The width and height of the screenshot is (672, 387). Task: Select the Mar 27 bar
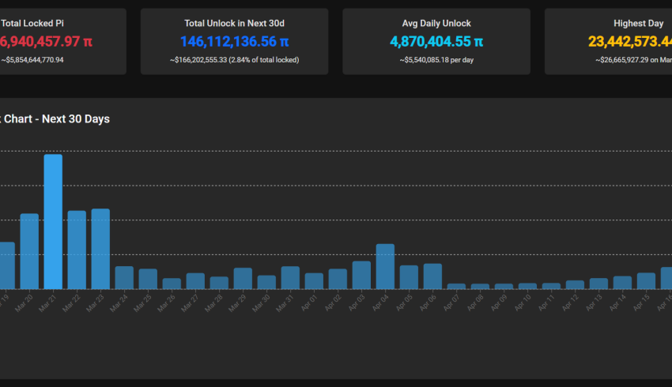[x=195, y=281]
